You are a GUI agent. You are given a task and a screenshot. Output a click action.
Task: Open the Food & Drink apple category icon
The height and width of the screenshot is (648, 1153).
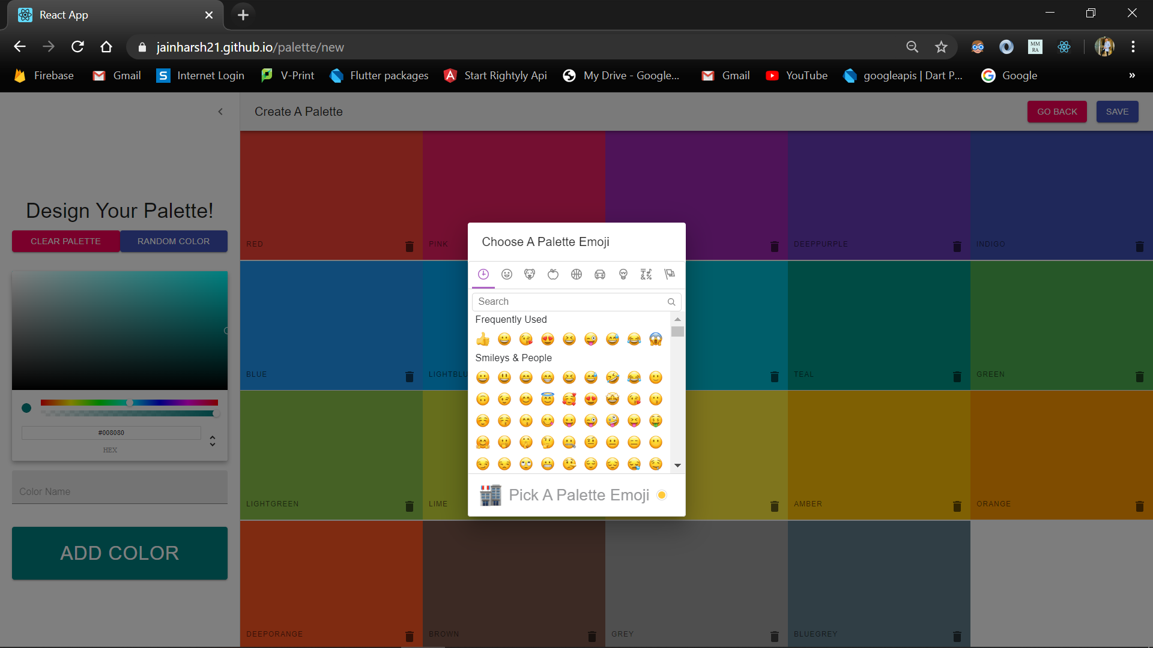coord(553,274)
